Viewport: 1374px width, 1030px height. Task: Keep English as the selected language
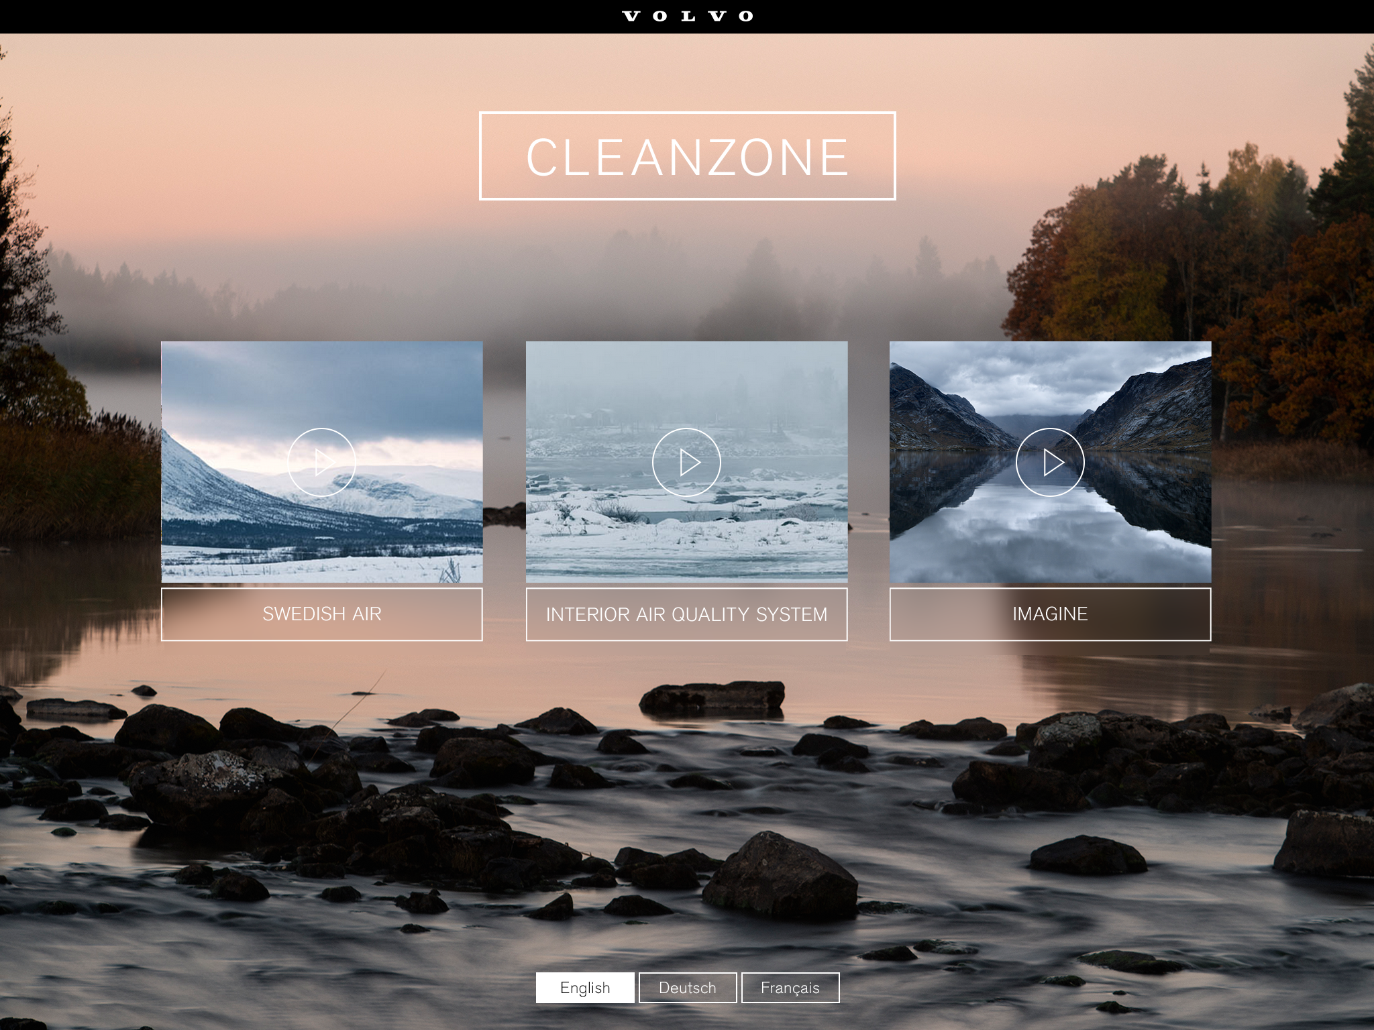(585, 988)
